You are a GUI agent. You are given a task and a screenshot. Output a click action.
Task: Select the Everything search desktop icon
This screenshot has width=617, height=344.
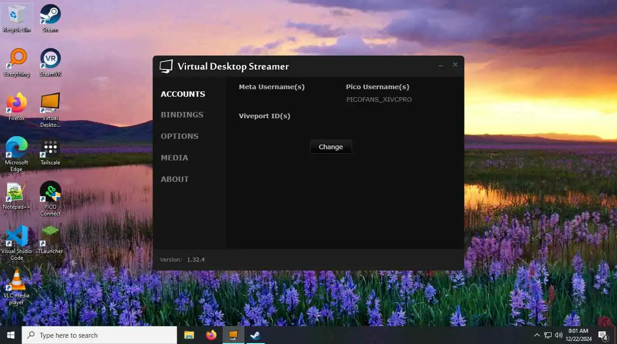coord(17,63)
